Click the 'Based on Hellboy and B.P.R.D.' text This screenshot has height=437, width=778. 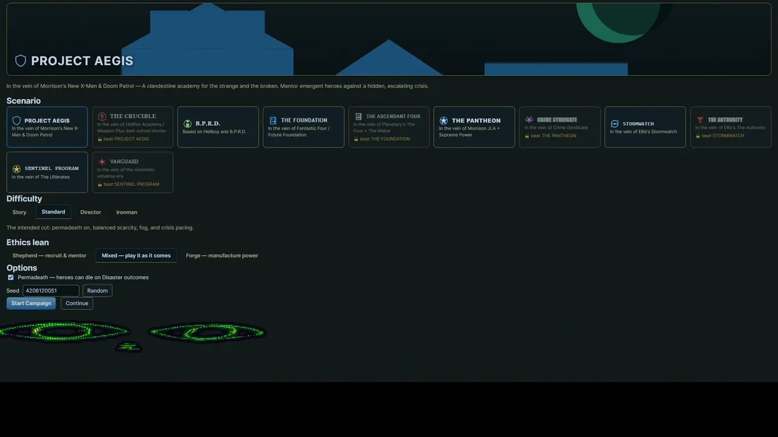click(215, 132)
